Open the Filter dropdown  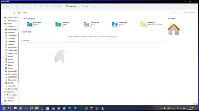86,6
